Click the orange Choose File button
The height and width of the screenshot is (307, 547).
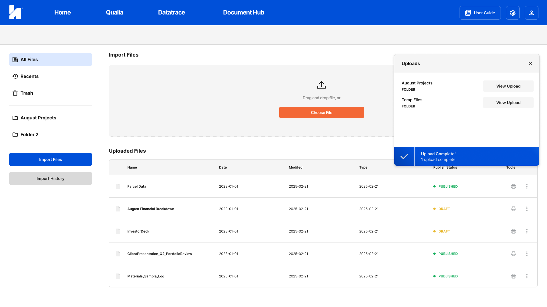click(321, 113)
